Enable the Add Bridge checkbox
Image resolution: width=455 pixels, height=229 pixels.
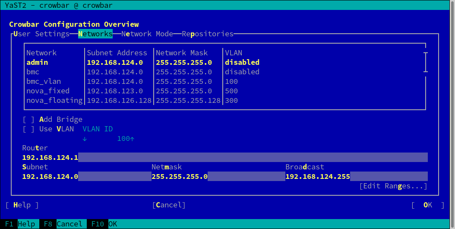(28, 119)
